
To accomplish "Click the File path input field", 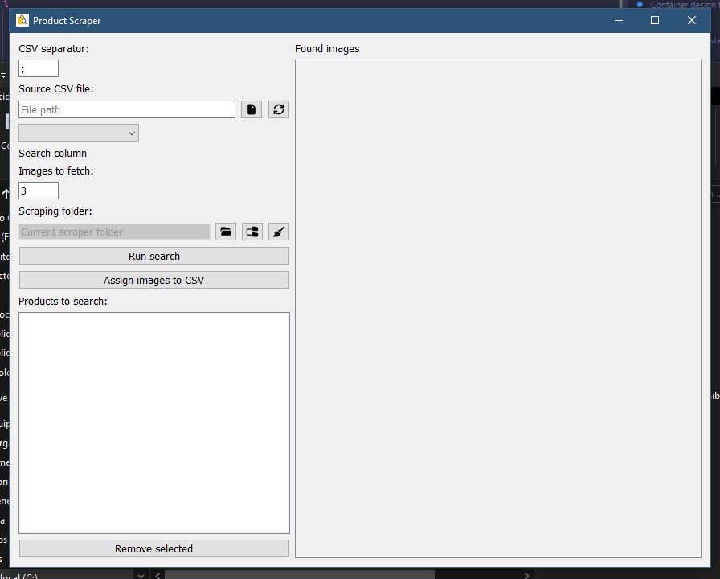I will click(x=127, y=109).
